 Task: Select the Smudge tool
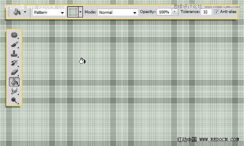point(14,91)
